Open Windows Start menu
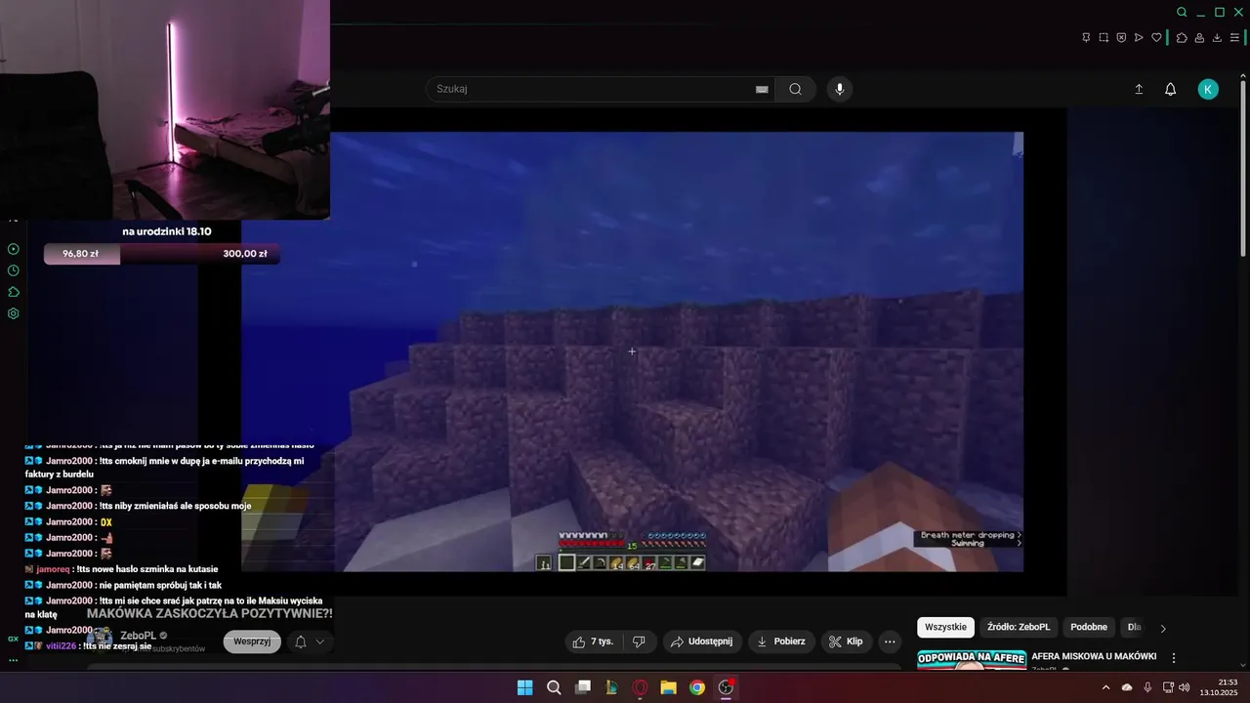This screenshot has width=1250, height=703. [x=524, y=687]
